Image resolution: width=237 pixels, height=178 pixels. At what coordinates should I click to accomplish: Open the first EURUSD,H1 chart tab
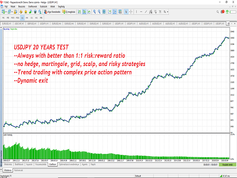click(7, 23)
